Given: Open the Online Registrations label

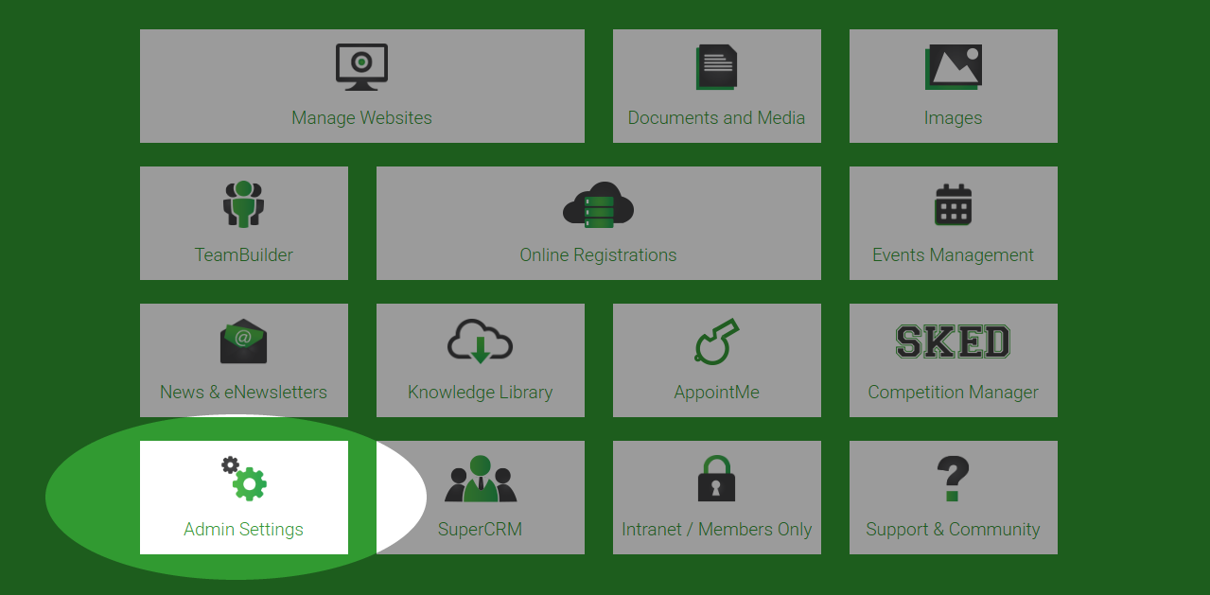Looking at the screenshot, I should click(598, 255).
